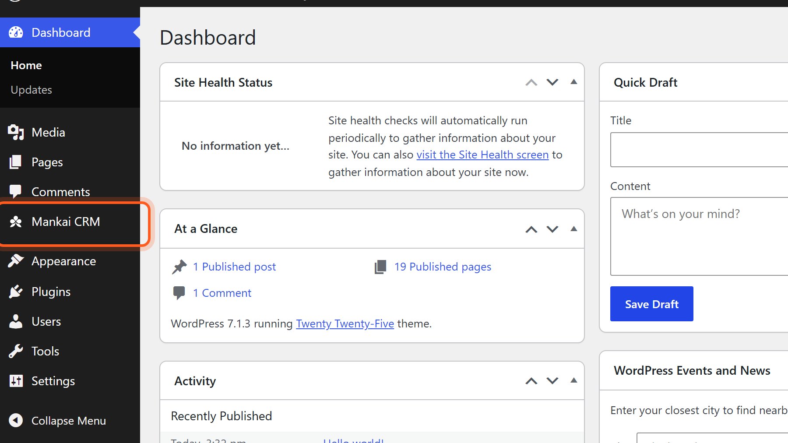788x443 pixels.
Task: Move At a Glance panel down
Action: (x=552, y=229)
